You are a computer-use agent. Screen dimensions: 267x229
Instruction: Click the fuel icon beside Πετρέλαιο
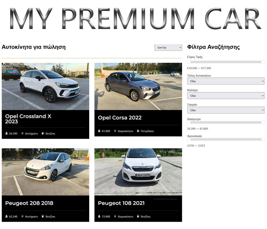click(x=138, y=131)
